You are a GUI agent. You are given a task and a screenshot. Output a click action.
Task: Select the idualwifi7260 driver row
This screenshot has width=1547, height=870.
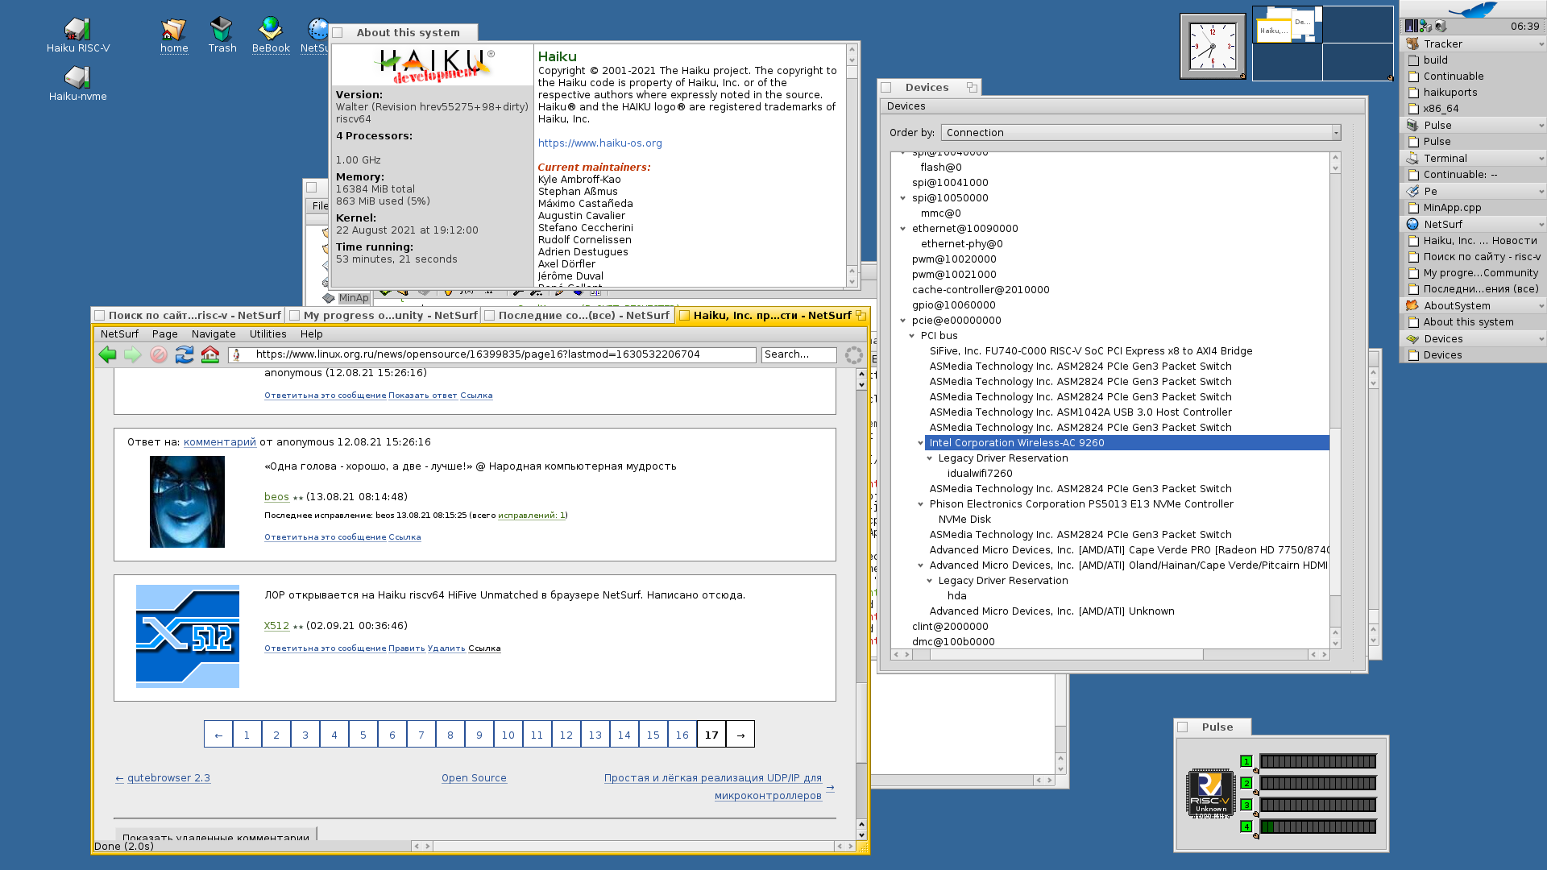[x=980, y=474]
